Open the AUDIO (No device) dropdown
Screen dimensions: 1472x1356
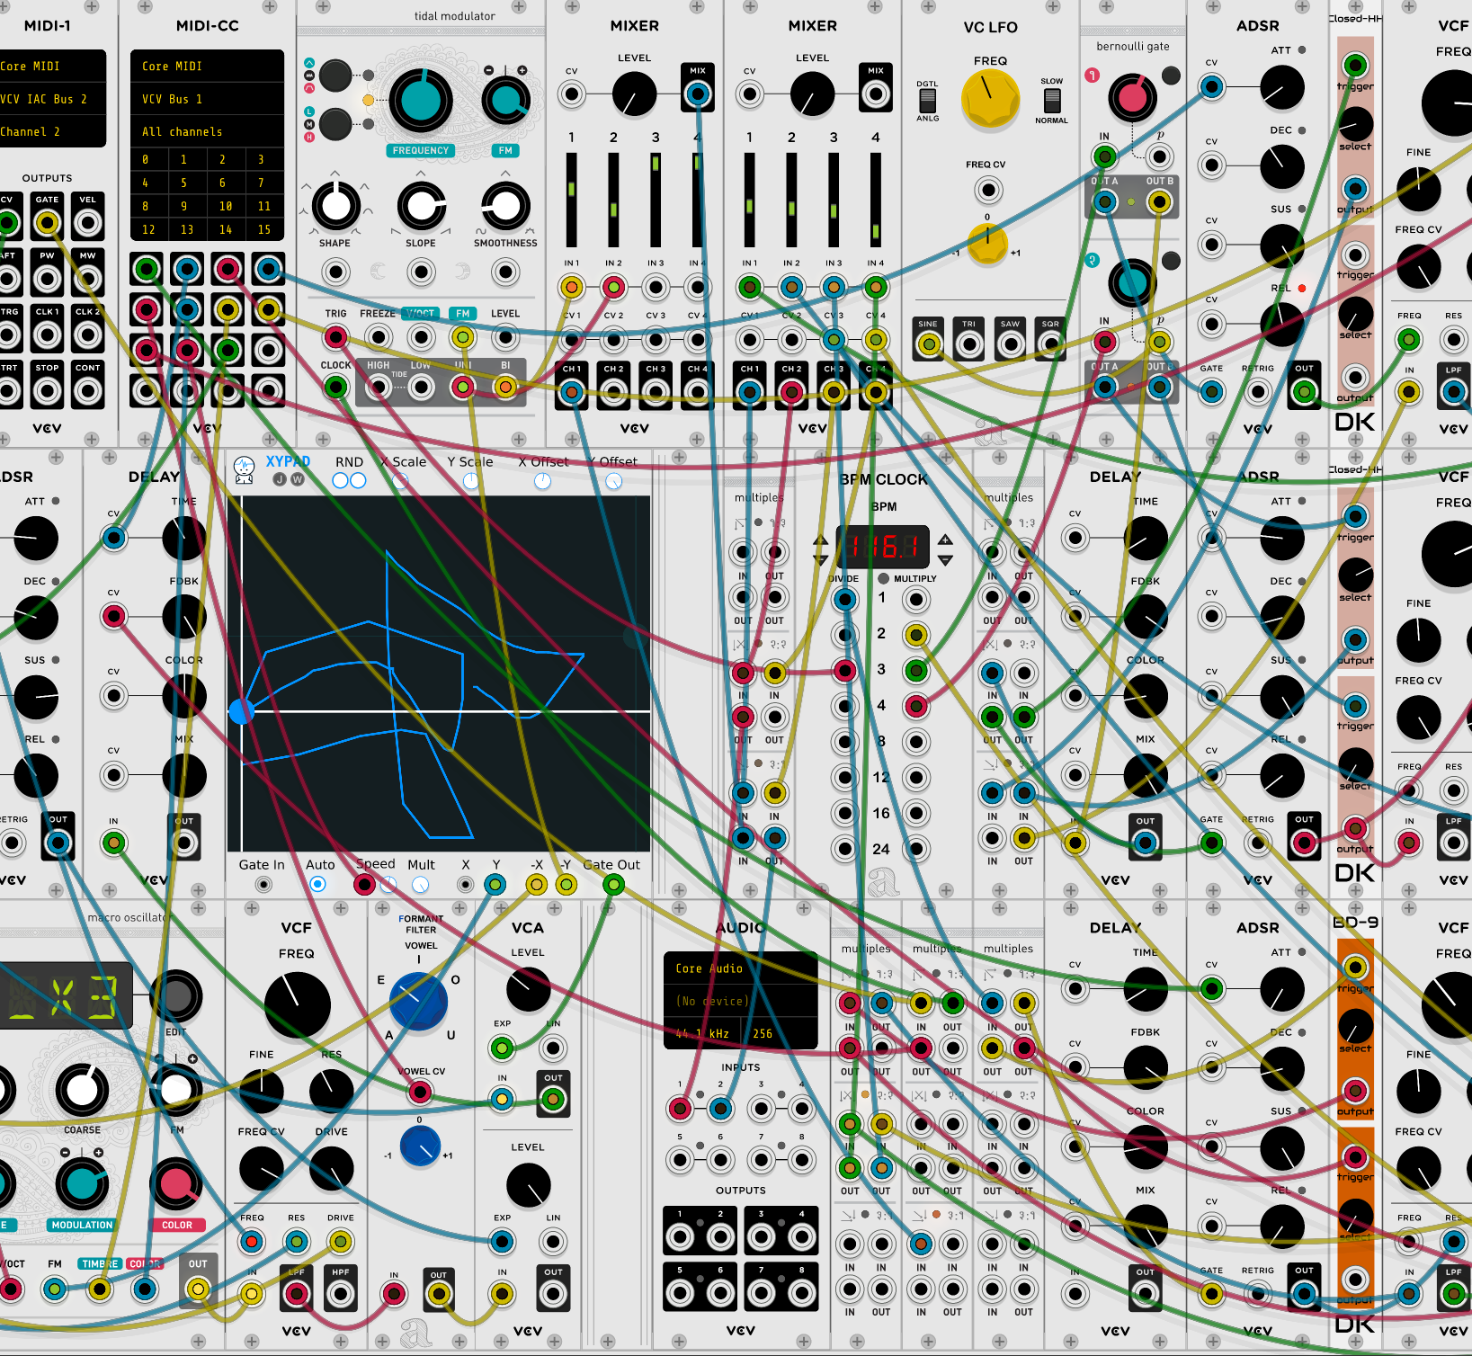pos(740,1001)
